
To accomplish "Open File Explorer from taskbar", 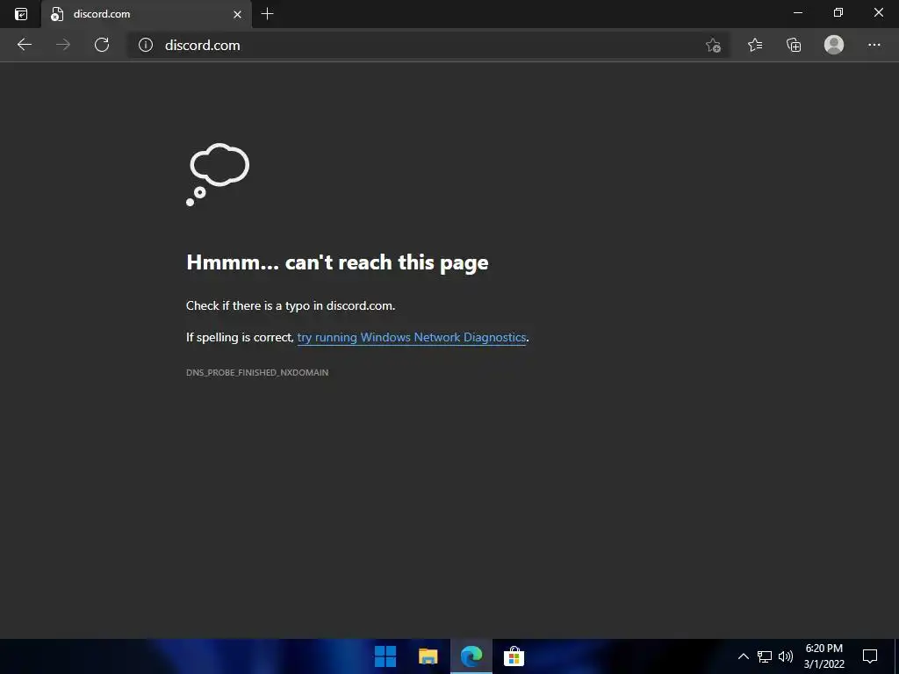I will pos(428,656).
